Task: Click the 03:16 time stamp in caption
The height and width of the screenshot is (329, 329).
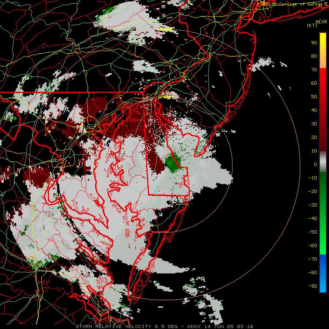Action: click(x=245, y=326)
